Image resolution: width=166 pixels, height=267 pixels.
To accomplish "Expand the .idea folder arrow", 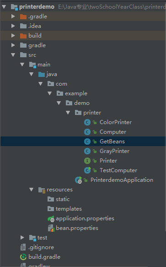I will click(13, 26).
